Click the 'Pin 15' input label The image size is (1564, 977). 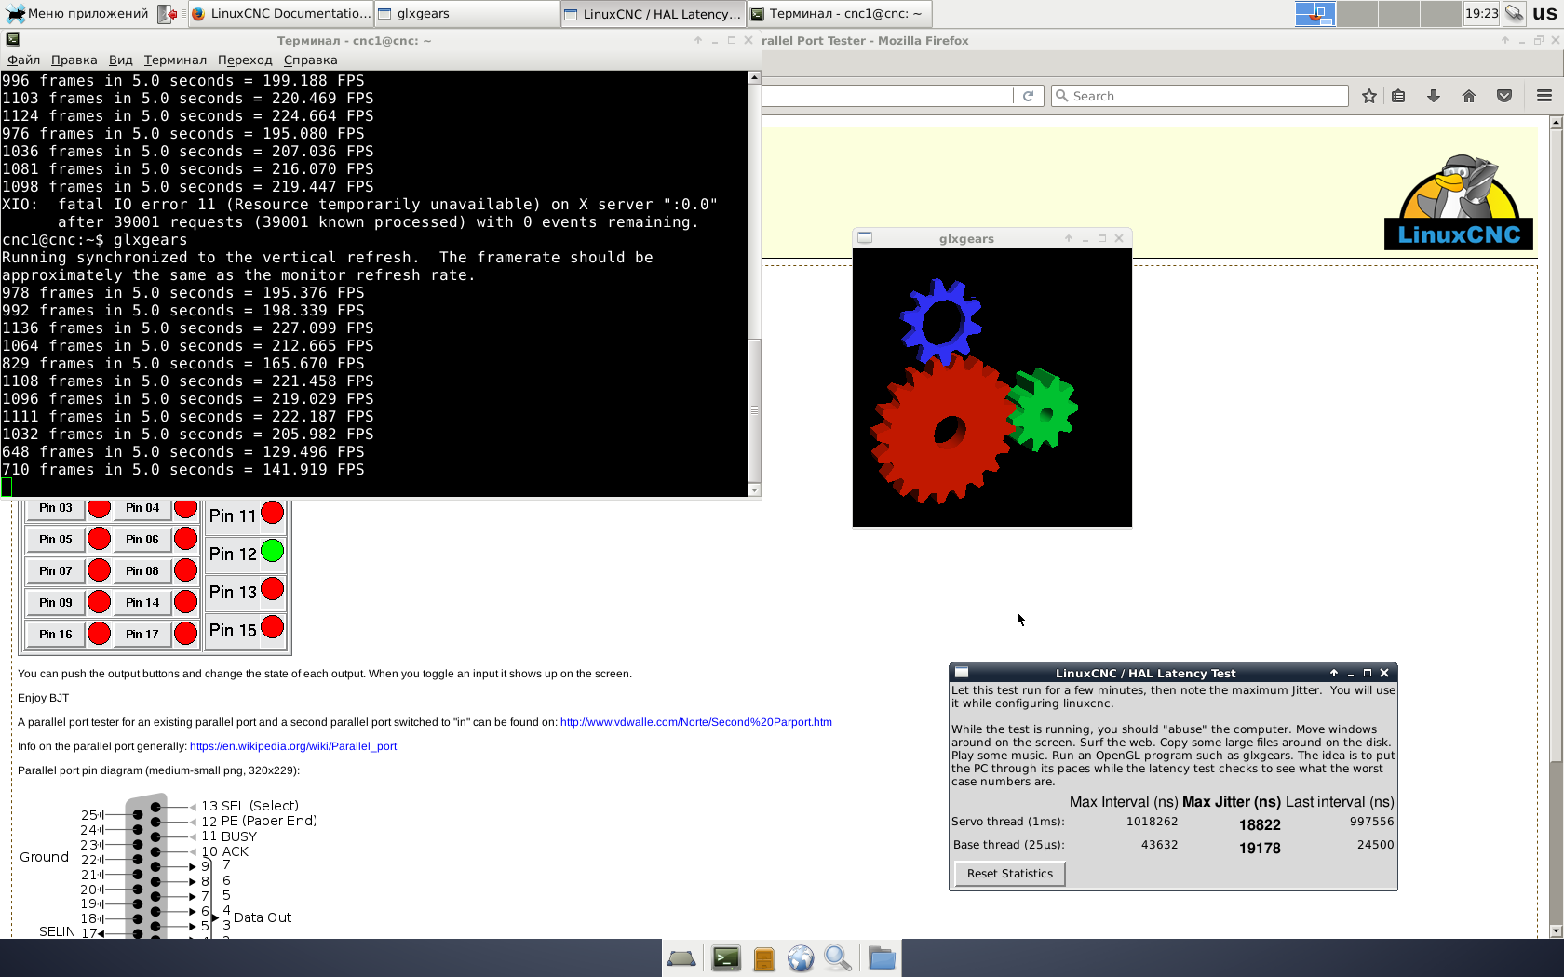(233, 630)
